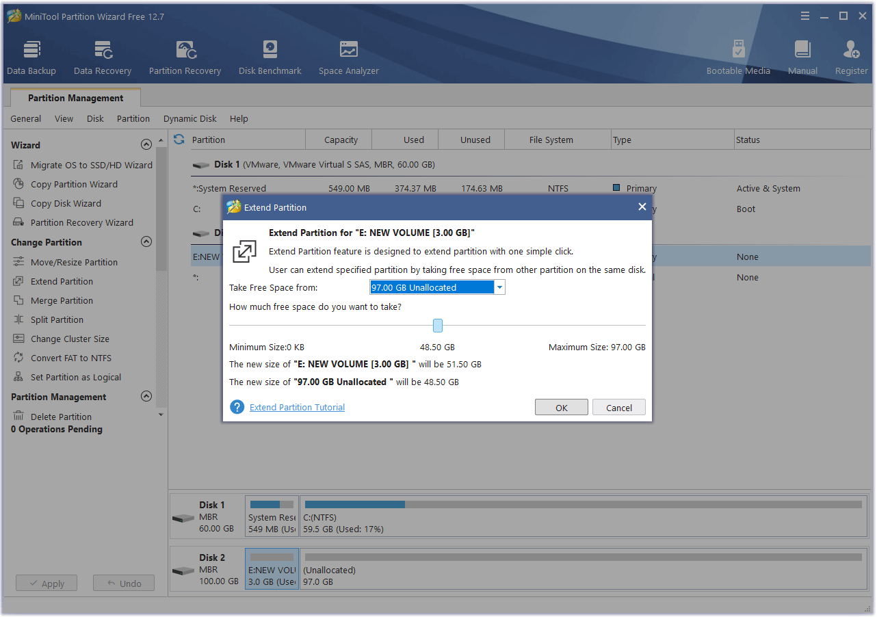Screen dimensions: 877x617
Task: Click Merge Partition icon
Action: (18, 300)
